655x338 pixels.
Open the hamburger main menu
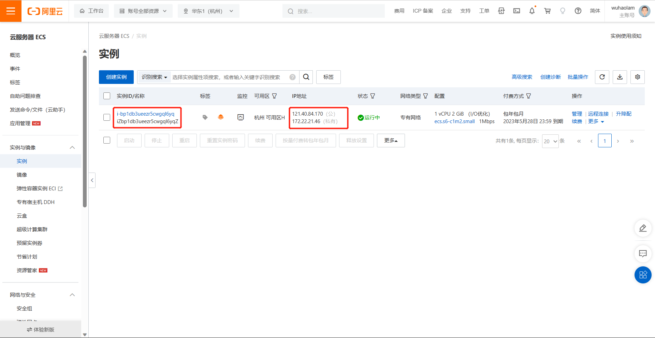click(11, 11)
